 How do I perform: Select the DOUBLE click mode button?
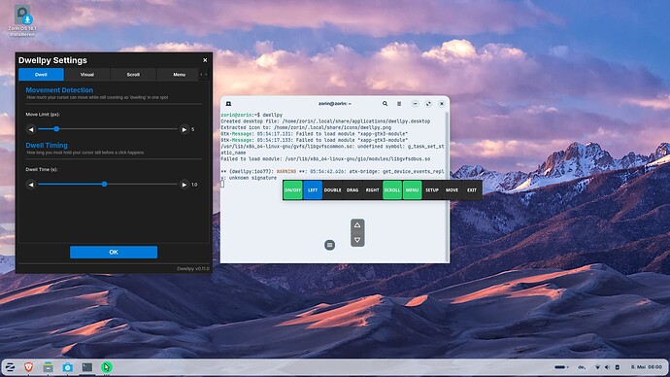pyautogui.click(x=332, y=190)
